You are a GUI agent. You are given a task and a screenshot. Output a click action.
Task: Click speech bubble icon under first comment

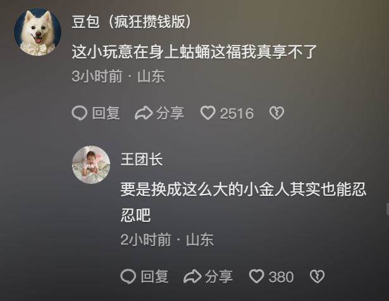[x=80, y=113]
